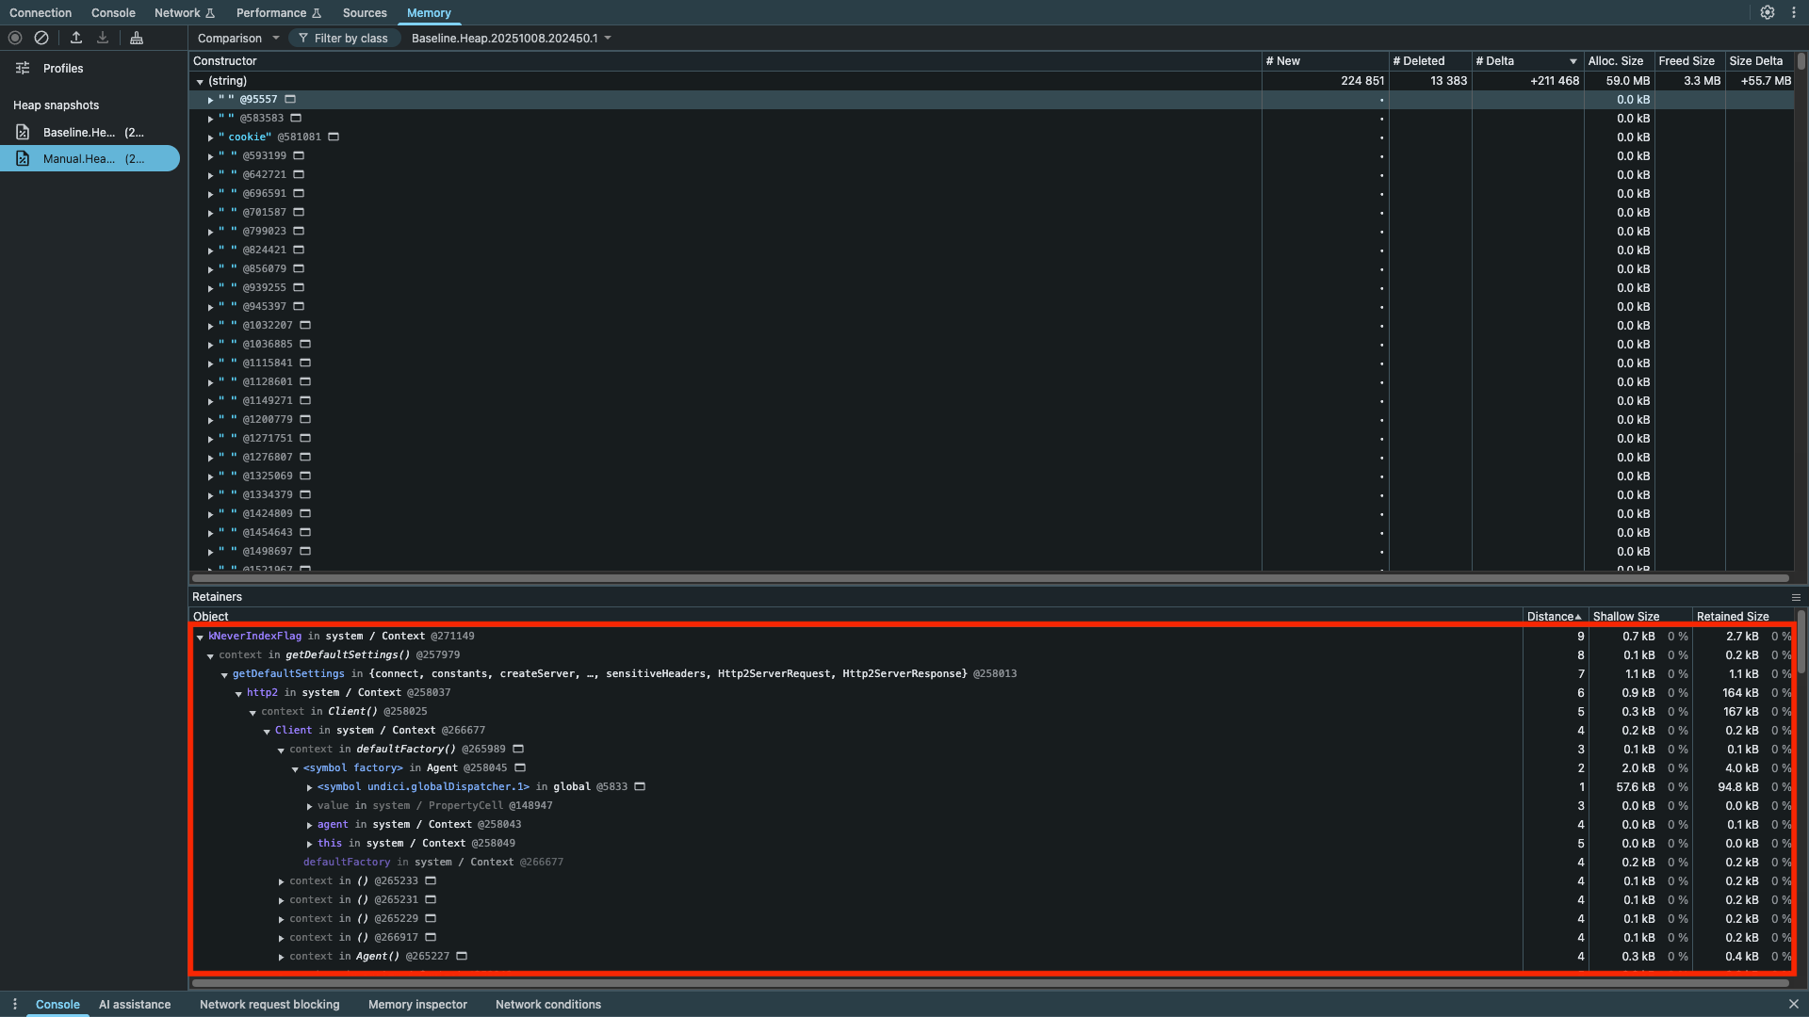Screen dimensions: 1809x1017
Task: Open DevTools settings gear
Action: (1768, 12)
